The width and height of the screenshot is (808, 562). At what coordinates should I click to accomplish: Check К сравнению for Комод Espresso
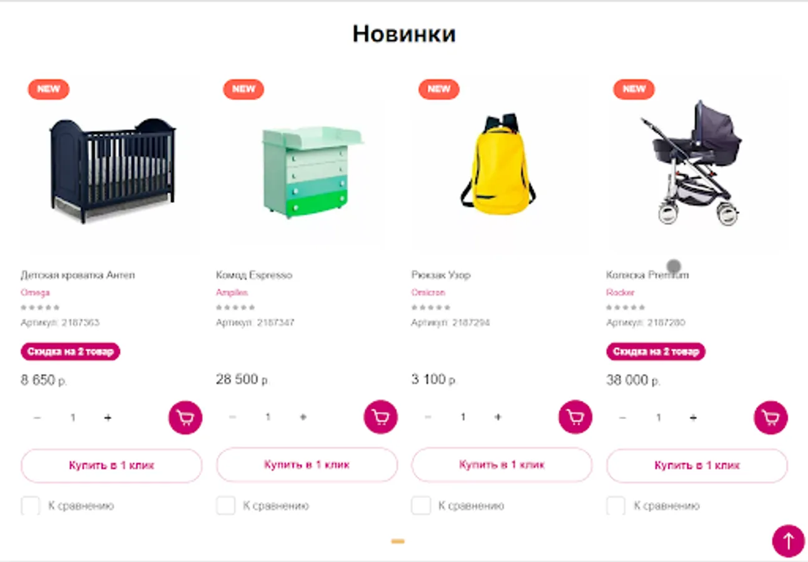click(x=226, y=506)
